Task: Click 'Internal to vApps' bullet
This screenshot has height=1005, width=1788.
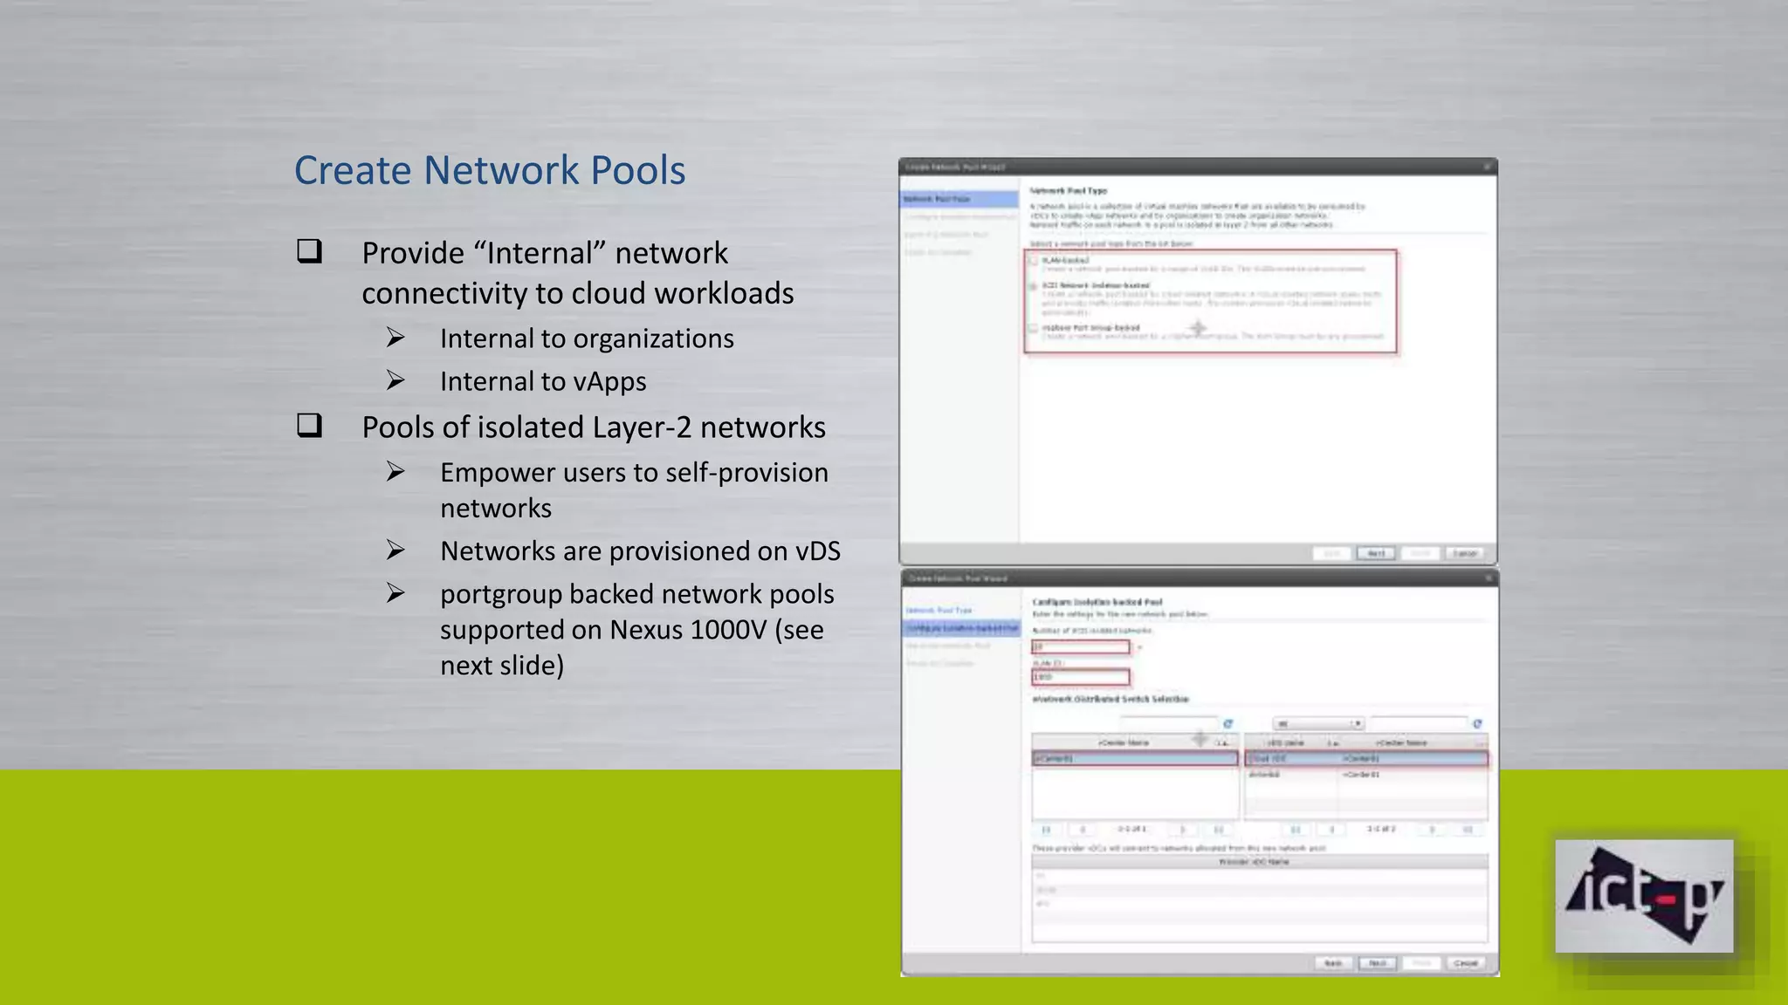Action: [543, 381]
